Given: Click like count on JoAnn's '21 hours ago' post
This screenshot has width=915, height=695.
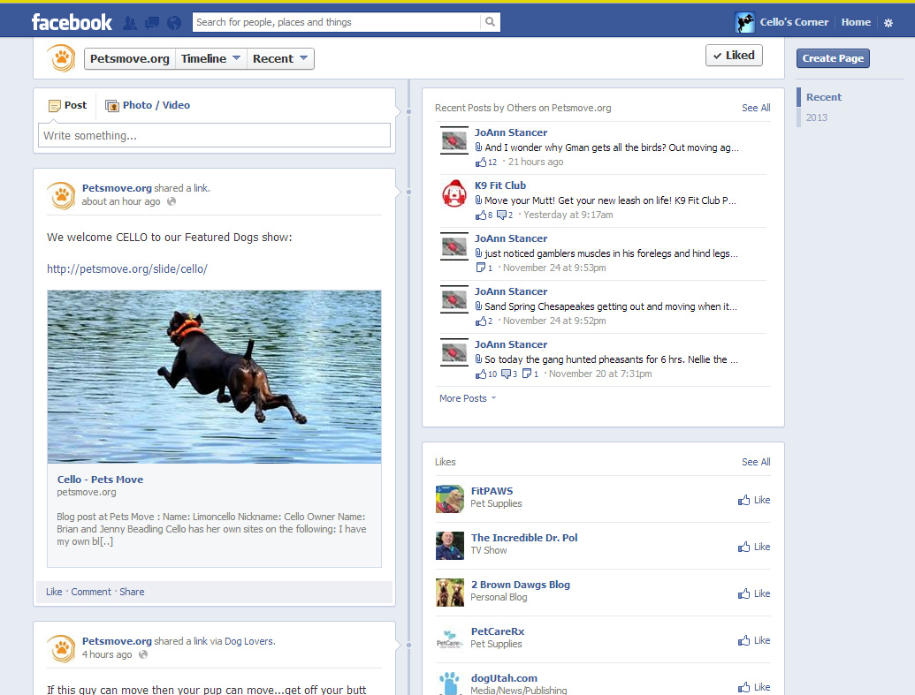Looking at the screenshot, I should [x=486, y=162].
